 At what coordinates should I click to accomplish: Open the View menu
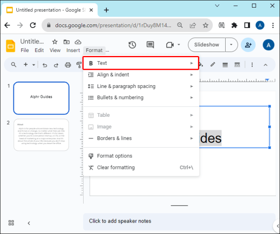coord(55,50)
